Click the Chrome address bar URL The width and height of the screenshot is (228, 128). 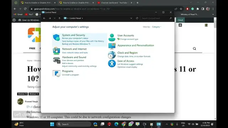pos(72,9)
